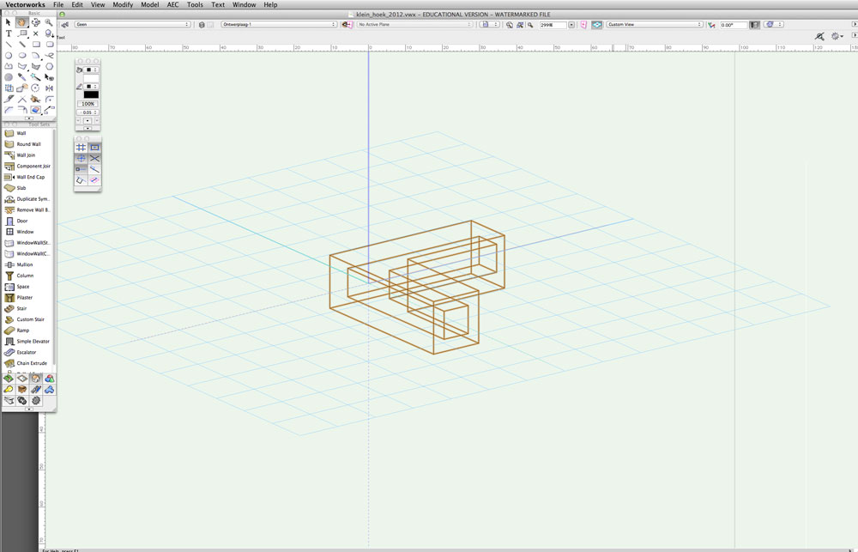
Task: Select the Chain Extrude tool
Action: point(27,363)
